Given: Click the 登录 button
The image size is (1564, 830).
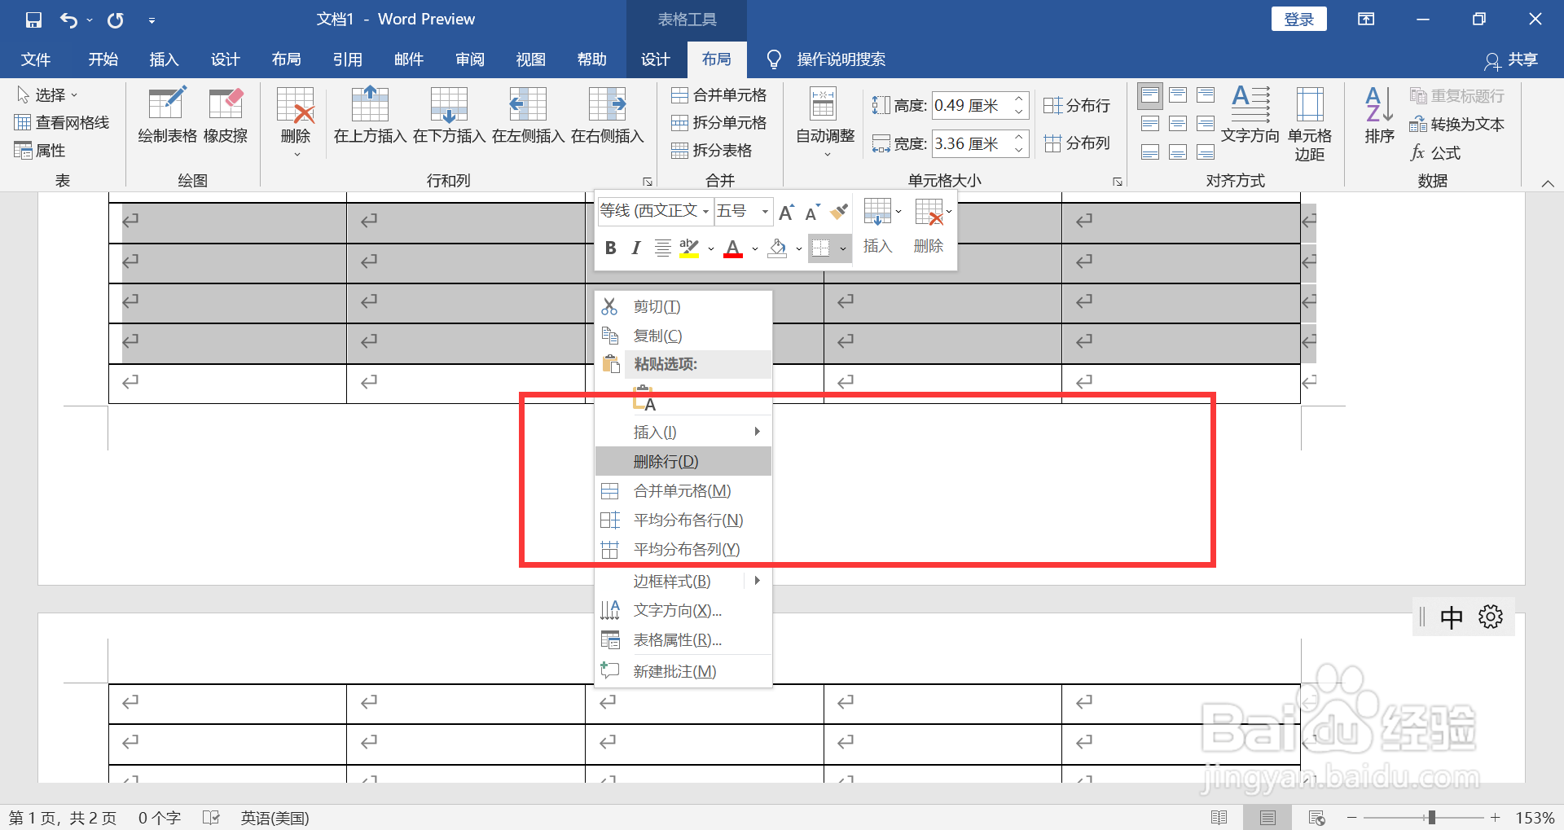Looking at the screenshot, I should click(x=1298, y=18).
